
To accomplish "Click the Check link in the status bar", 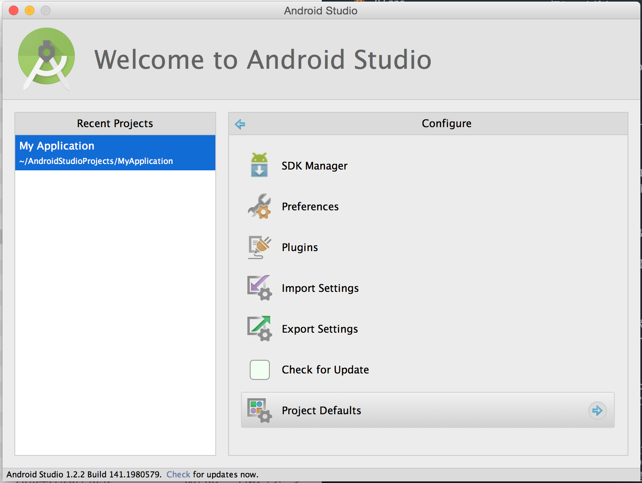I will click(178, 474).
